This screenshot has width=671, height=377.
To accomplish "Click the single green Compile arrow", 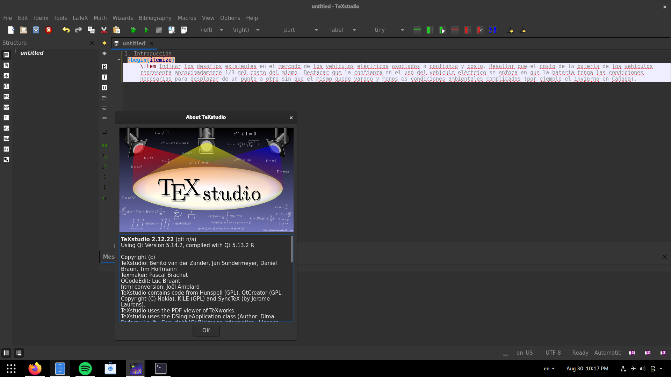I will click(146, 30).
